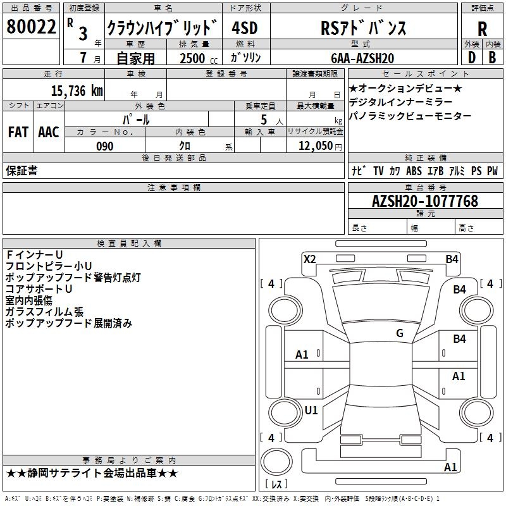This screenshot has height=506, width=506.
Task: Click the recycle deposit 12,050円
Action: pos(320,146)
